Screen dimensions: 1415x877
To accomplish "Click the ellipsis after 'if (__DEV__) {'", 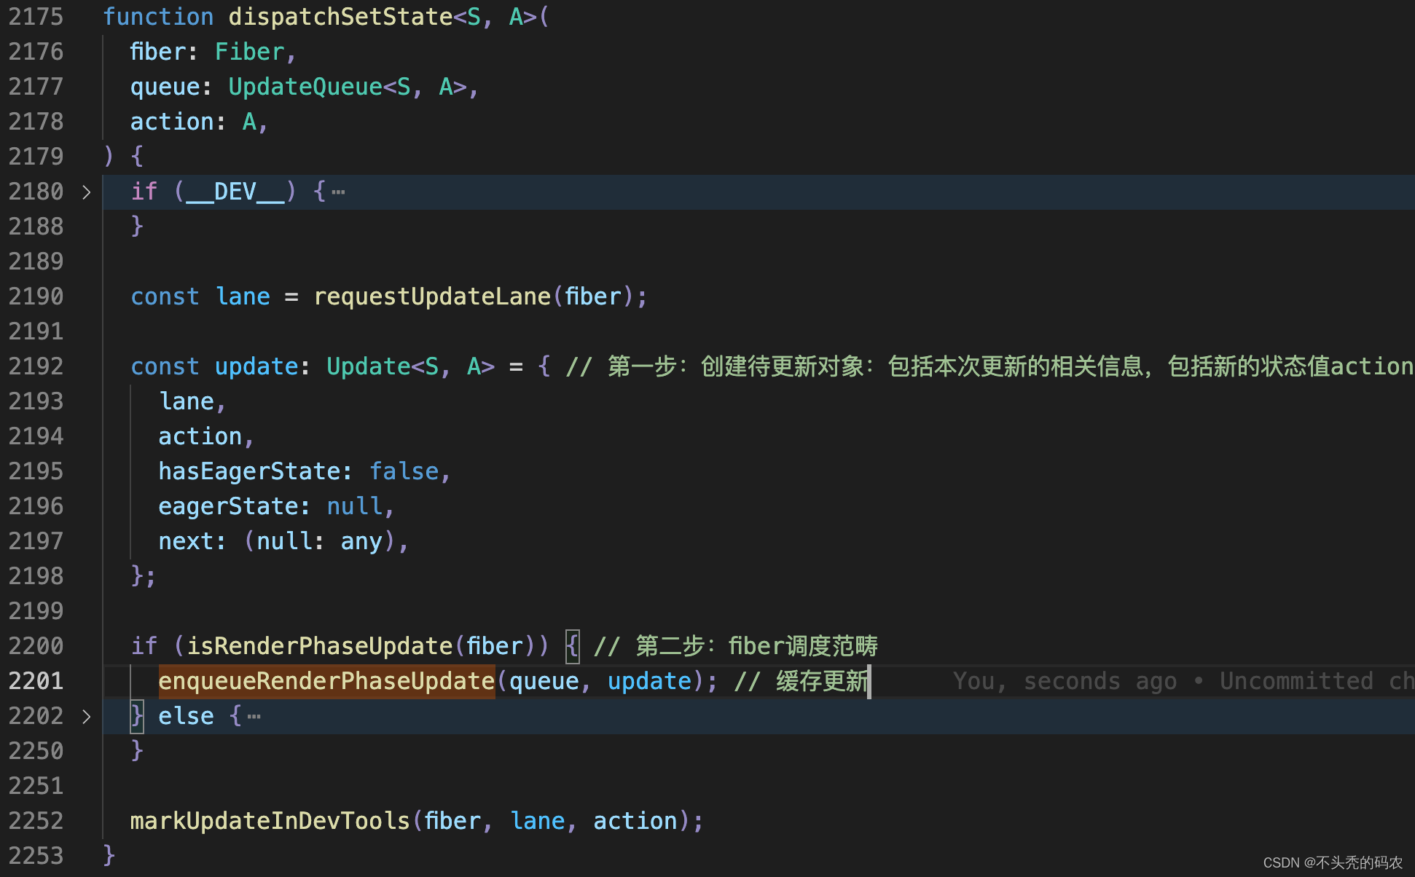I will (338, 192).
